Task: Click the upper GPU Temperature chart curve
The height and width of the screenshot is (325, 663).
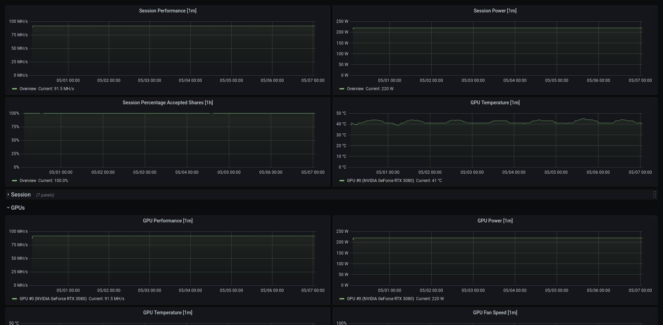Action: click(x=497, y=122)
